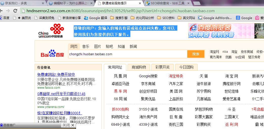Viewport: 264px width, 129px height.
Task: Click the hot keyword nba
Action: (225, 52)
